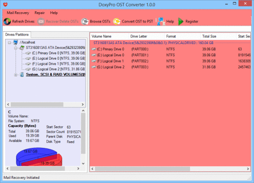Click the volume list scroll right arrow
Viewport: 254px width, 183px height.
pos(248,169)
